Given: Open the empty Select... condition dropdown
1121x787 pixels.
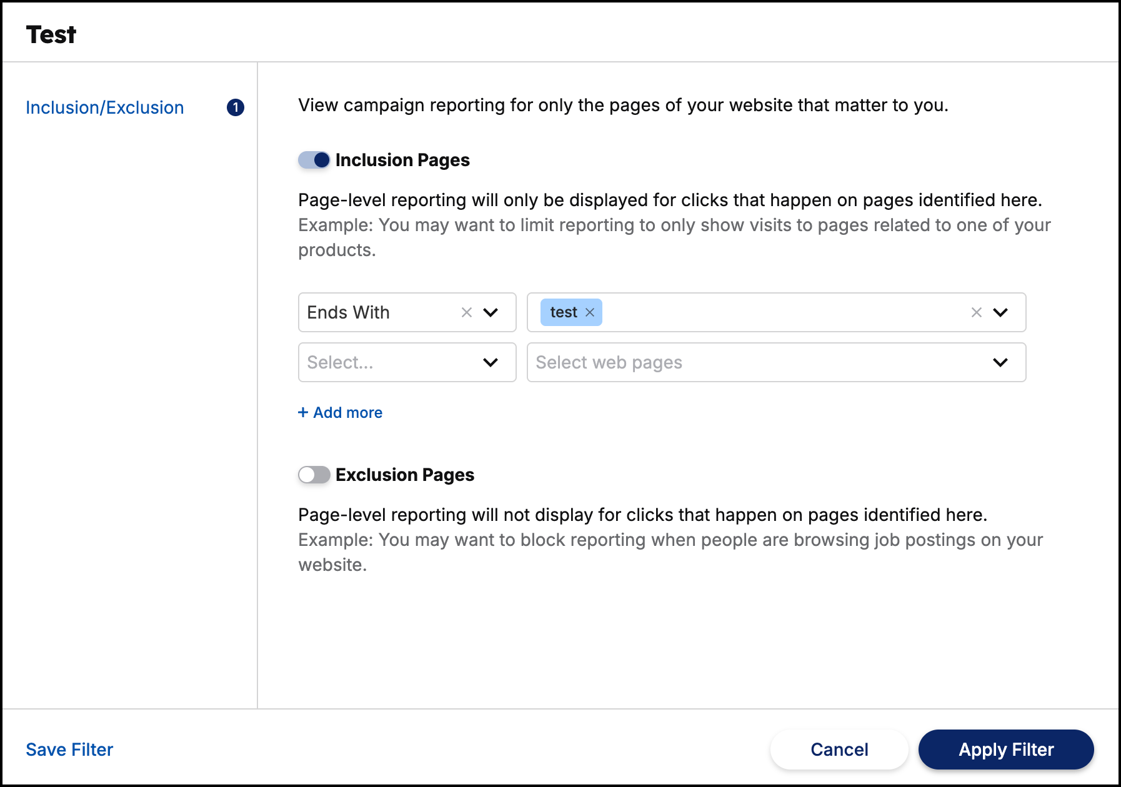Looking at the screenshot, I should (407, 362).
